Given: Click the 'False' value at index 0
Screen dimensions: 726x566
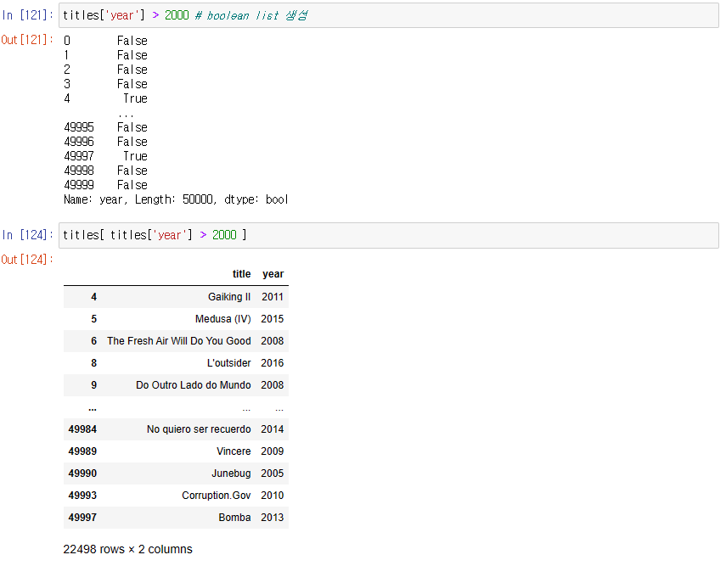Looking at the screenshot, I should click(x=132, y=41).
